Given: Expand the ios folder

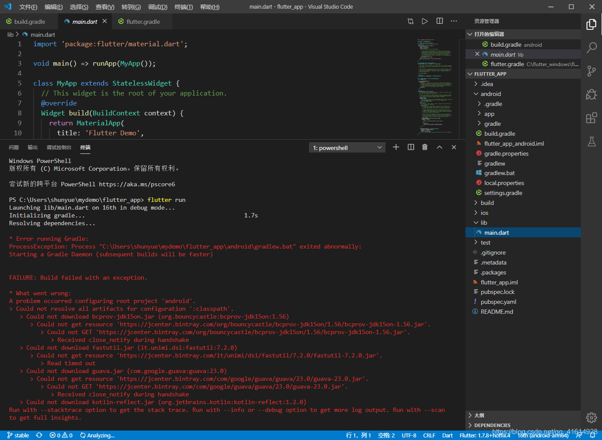Looking at the screenshot, I should coord(523,213).
